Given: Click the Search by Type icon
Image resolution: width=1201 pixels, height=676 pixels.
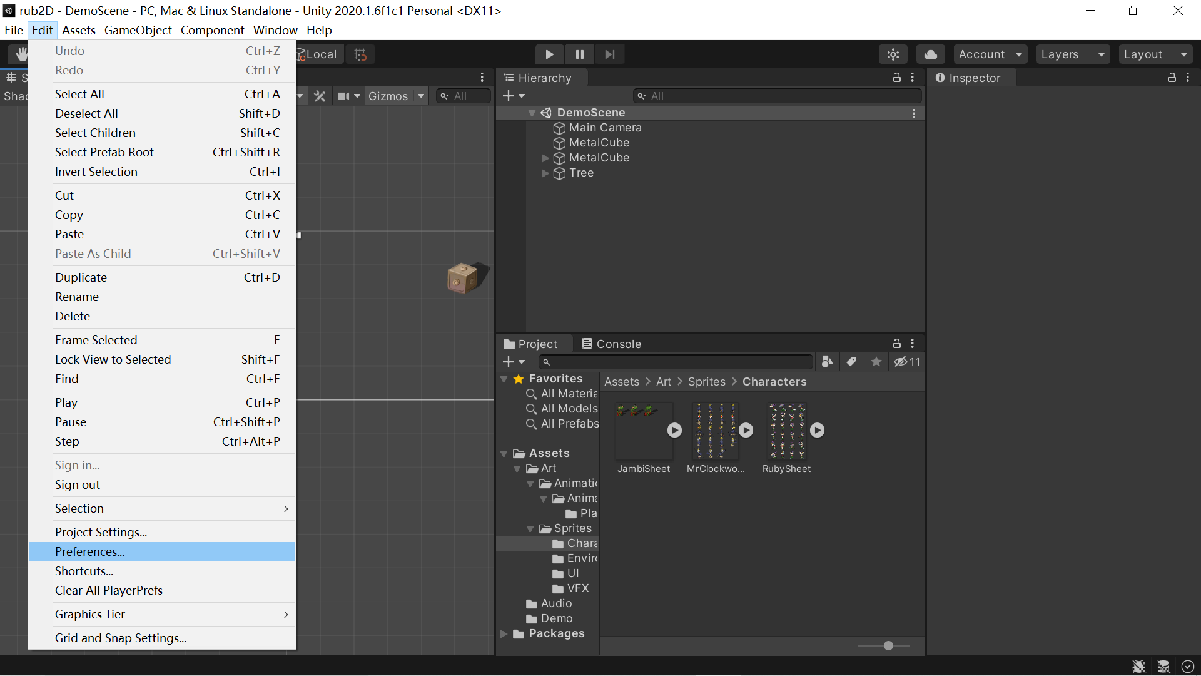Looking at the screenshot, I should 827,362.
